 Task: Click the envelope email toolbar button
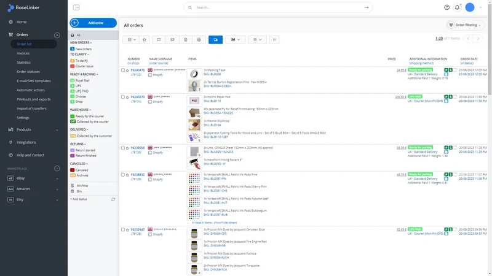coord(172,40)
